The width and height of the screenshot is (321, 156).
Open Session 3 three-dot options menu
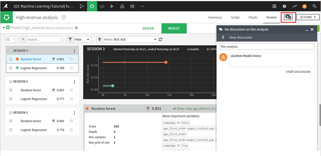pos(74,51)
